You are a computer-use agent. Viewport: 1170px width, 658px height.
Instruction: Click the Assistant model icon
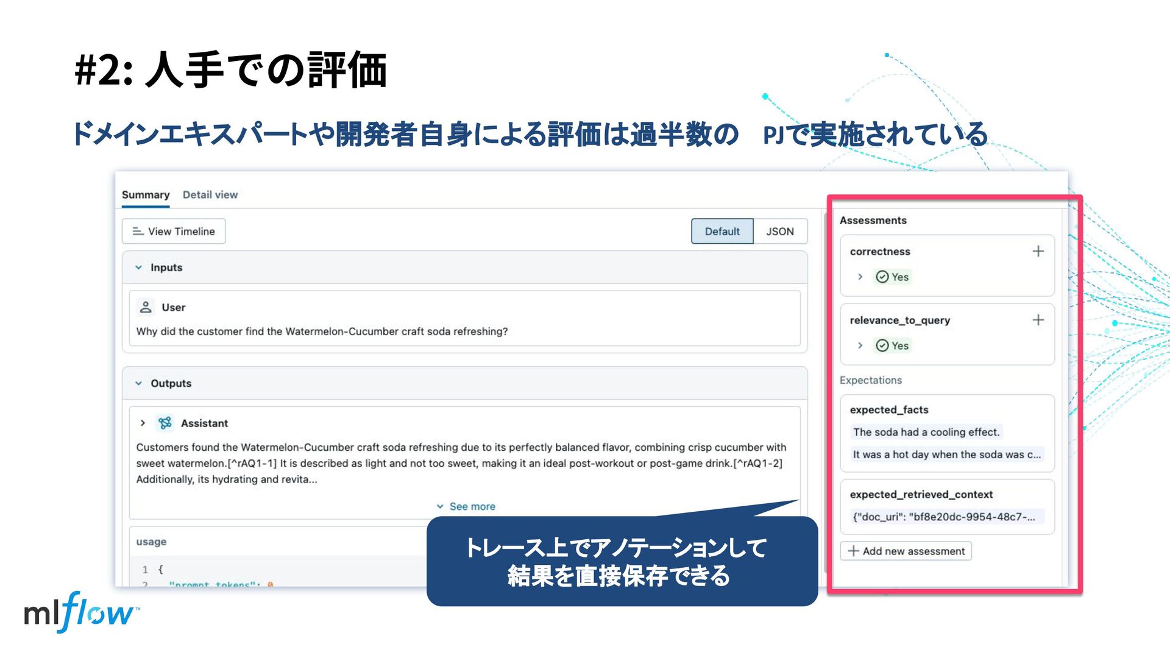pos(165,423)
